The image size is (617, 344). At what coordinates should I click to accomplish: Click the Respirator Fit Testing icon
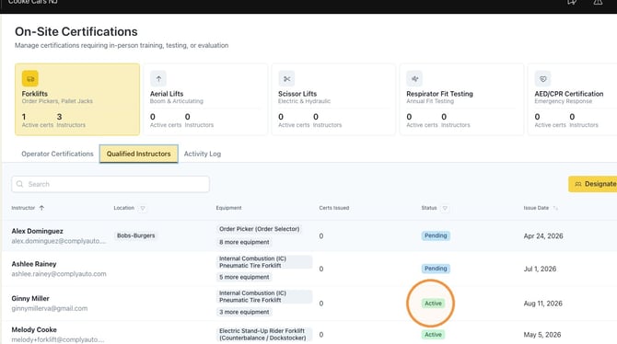coord(414,78)
